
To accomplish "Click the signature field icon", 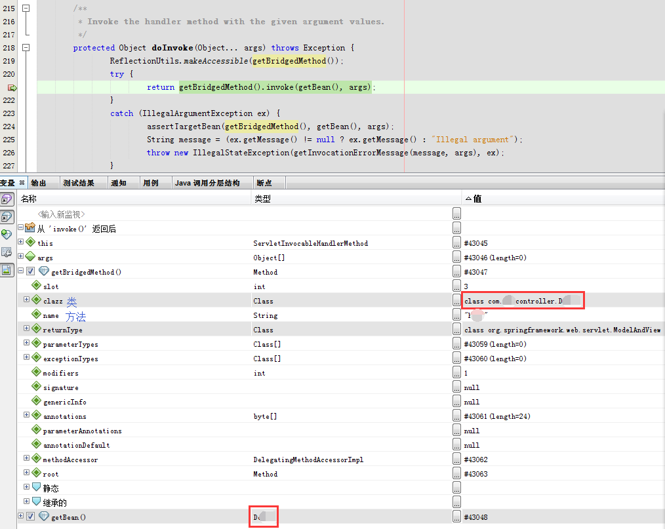I will tap(37, 386).
